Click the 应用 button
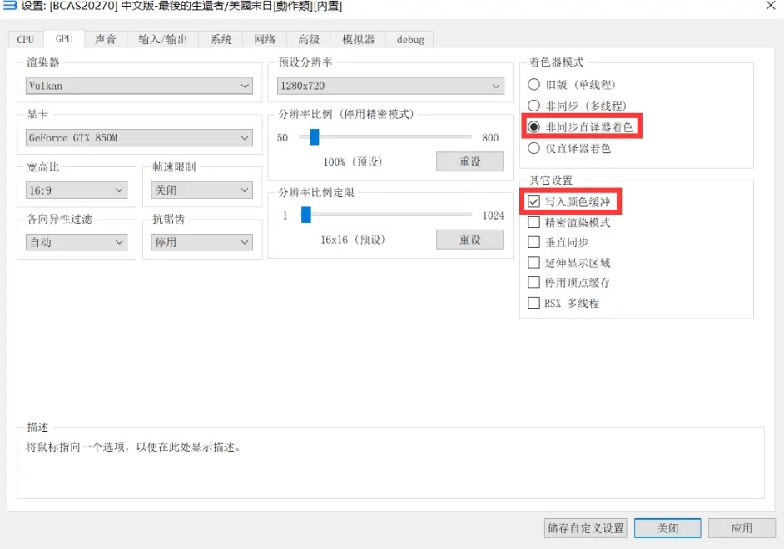 742,527
